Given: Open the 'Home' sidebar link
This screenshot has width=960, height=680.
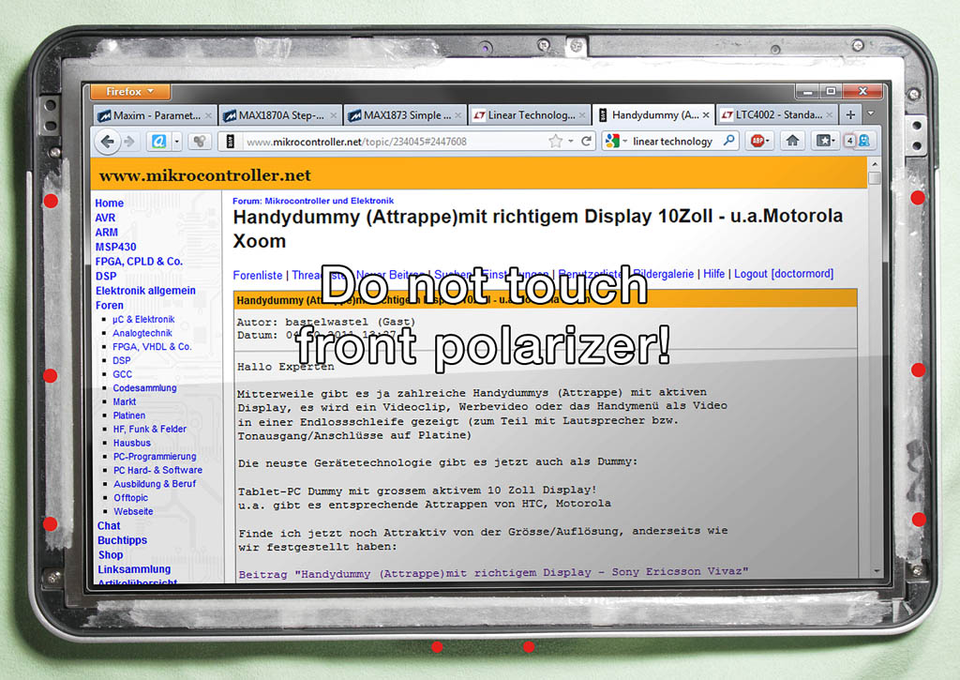Looking at the screenshot, I should (109, 203).
